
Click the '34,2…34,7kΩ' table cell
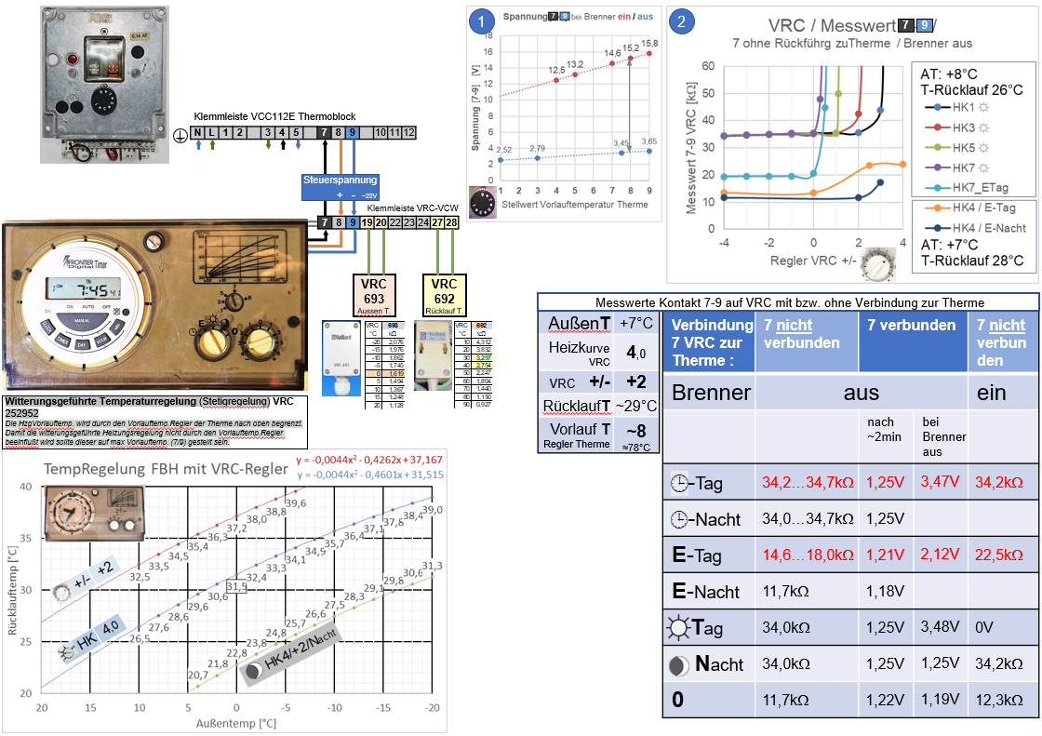(808, 482)
